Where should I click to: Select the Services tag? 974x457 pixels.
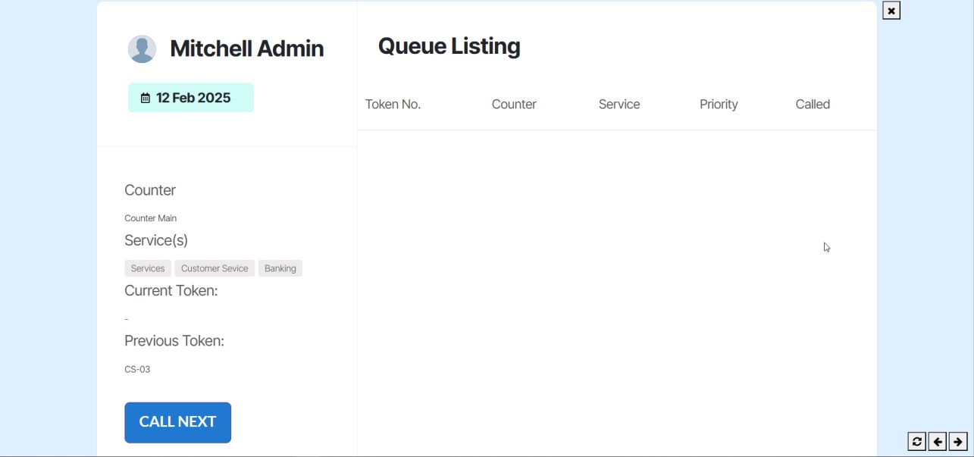pyautogui.click(x=148, y=268)
